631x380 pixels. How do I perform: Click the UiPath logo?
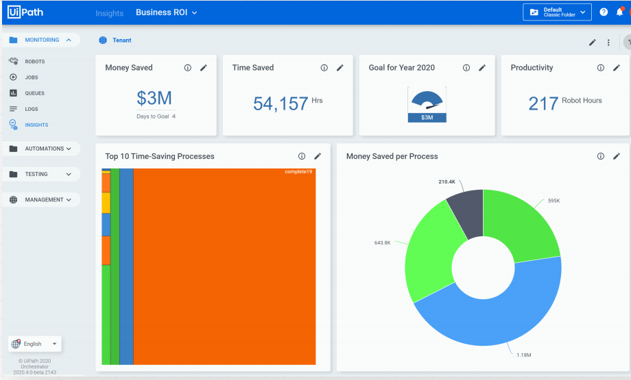(x=25, y=12)
